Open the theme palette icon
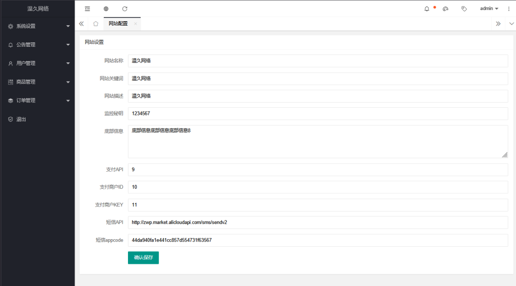 point(445,9)
